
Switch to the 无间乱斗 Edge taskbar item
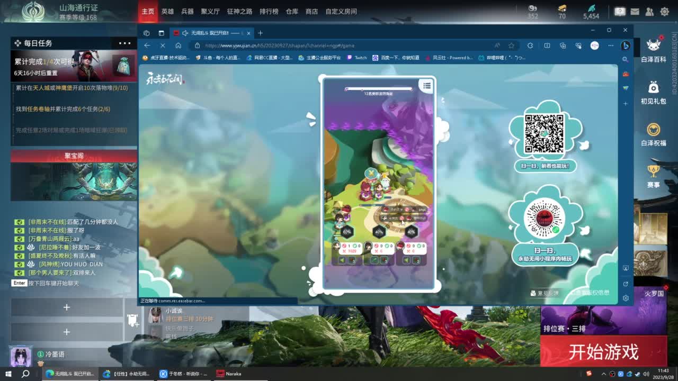tap(70, 374)
